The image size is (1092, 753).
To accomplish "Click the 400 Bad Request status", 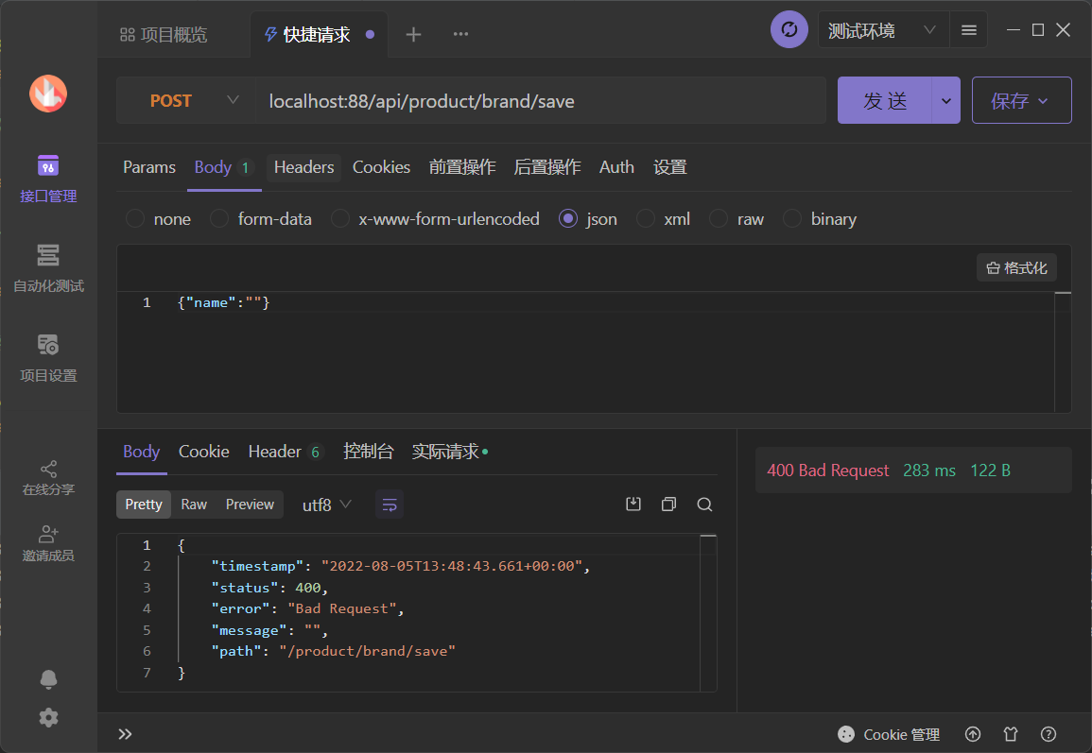I will [827, 471].
